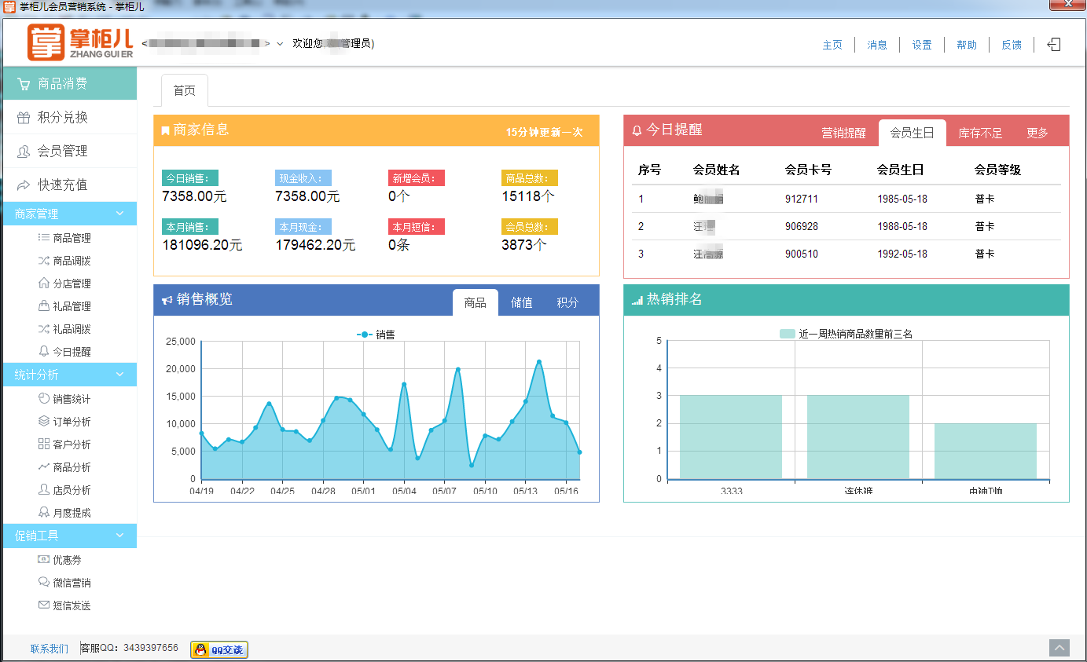1087x662 pixels.
Task: Click the 商品分析 line chart icon
Action: tap(43, 466)
